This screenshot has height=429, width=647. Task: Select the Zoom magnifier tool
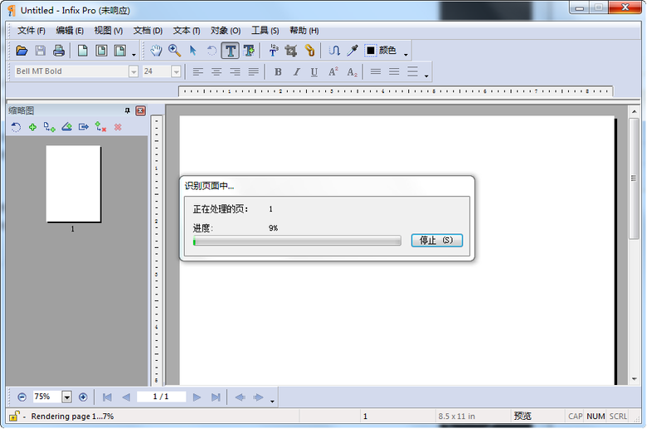tap(174, 51)
